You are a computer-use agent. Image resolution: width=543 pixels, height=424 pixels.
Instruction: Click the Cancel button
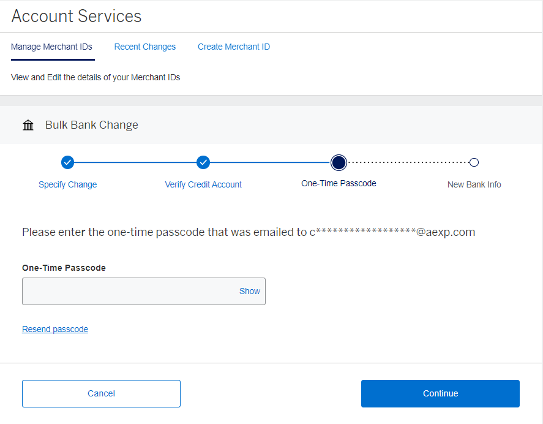[101, 393]
